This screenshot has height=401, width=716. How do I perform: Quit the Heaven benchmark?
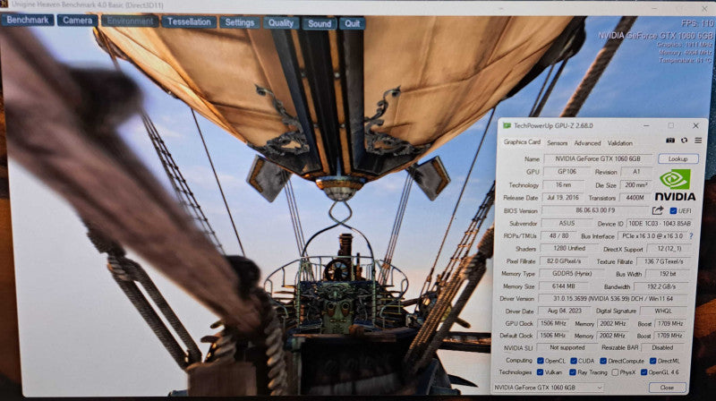point(352,23)
